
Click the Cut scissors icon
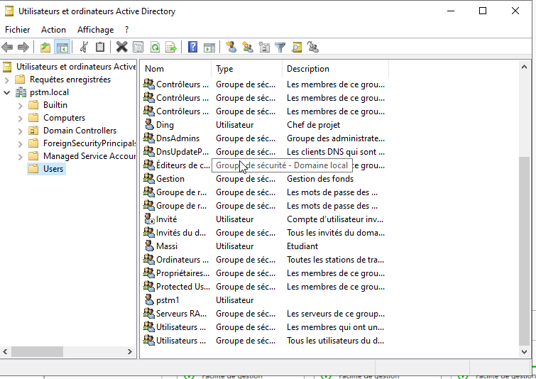(x=84, y=48)
